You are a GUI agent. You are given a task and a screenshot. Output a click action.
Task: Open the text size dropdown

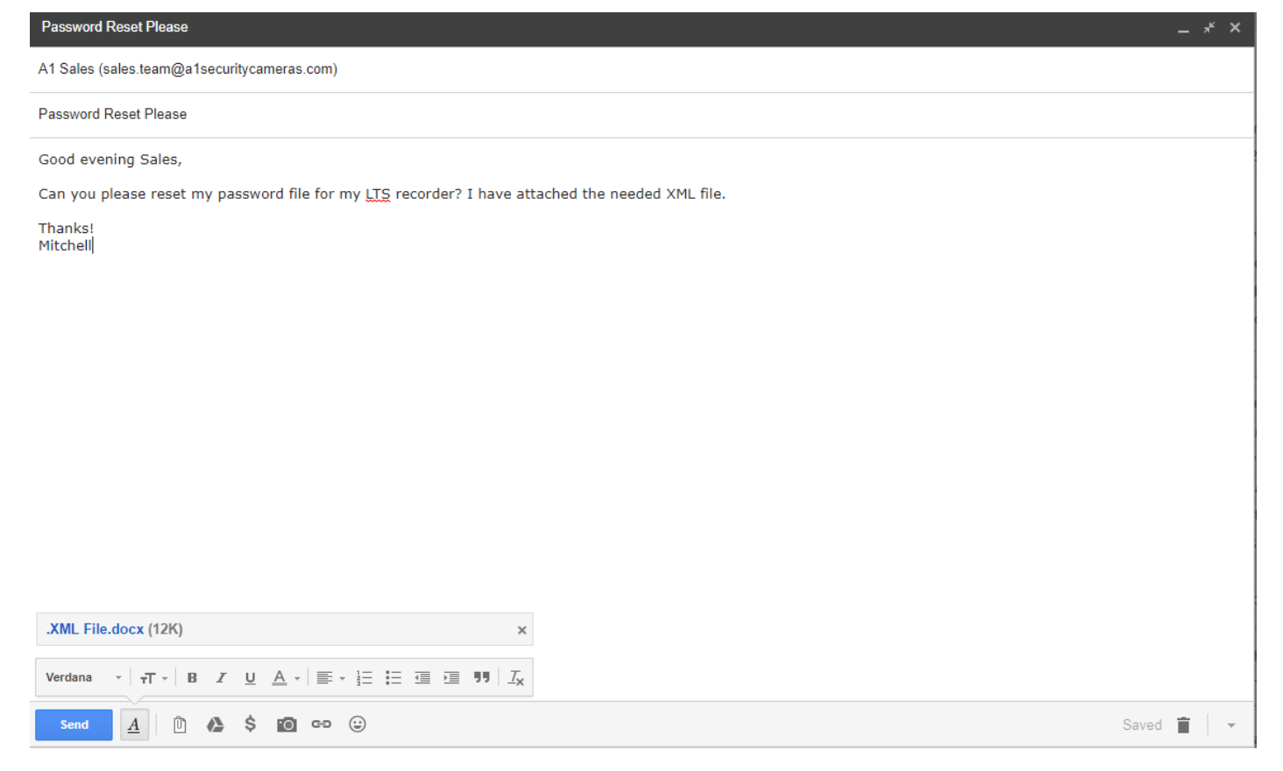pyautogui.click(x=153, y=677)
